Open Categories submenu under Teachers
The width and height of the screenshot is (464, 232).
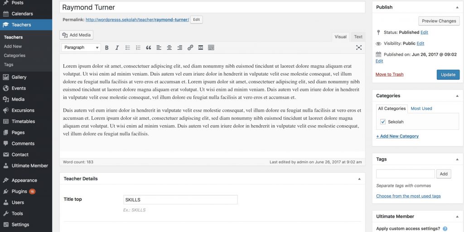coord(14,56)
